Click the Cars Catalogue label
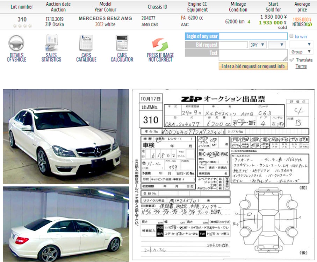The height and width of the screenshot is (262, 317). point(86,57)
